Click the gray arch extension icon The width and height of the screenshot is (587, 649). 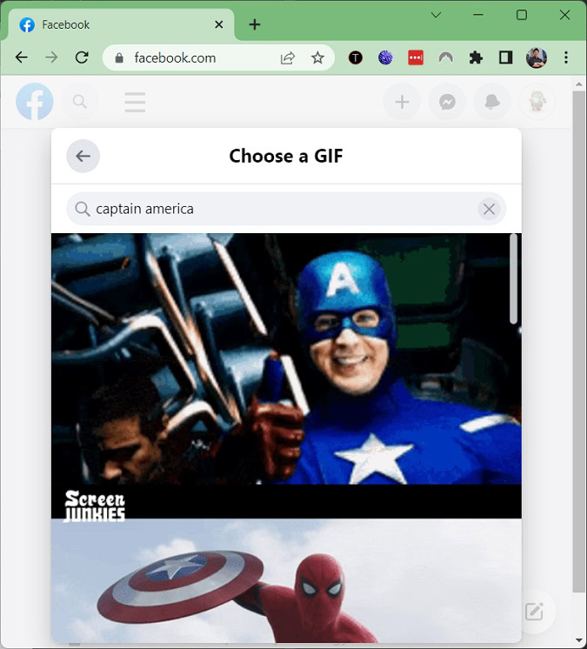pyautogui.click(x=446, y=57)
